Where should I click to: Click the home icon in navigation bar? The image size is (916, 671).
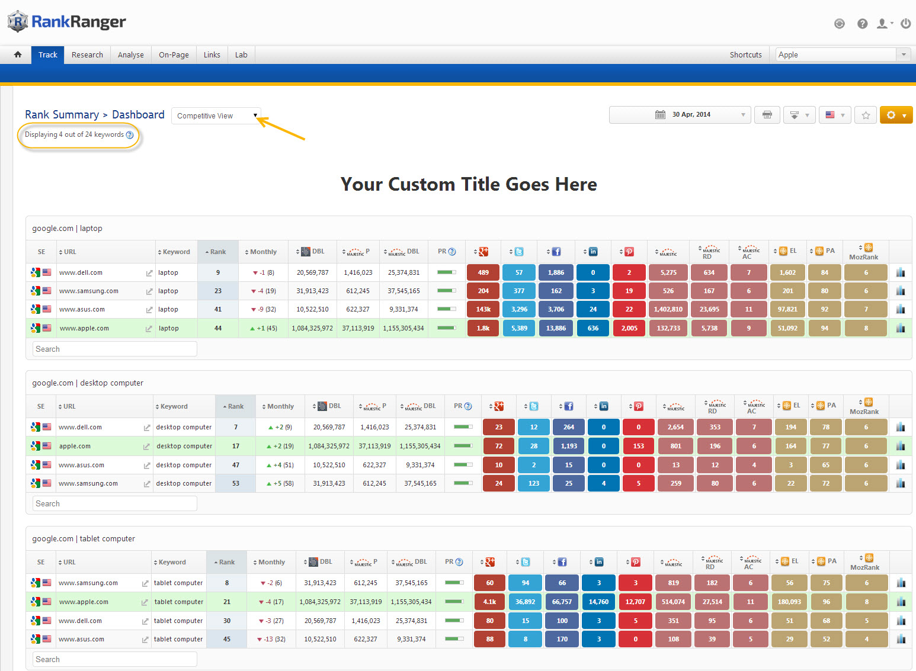point(18,54)
